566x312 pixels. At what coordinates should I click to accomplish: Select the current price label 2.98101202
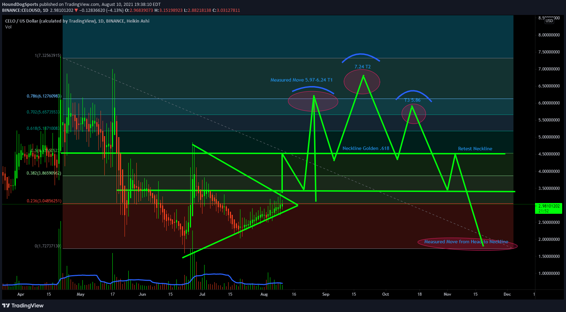(549, 206)
